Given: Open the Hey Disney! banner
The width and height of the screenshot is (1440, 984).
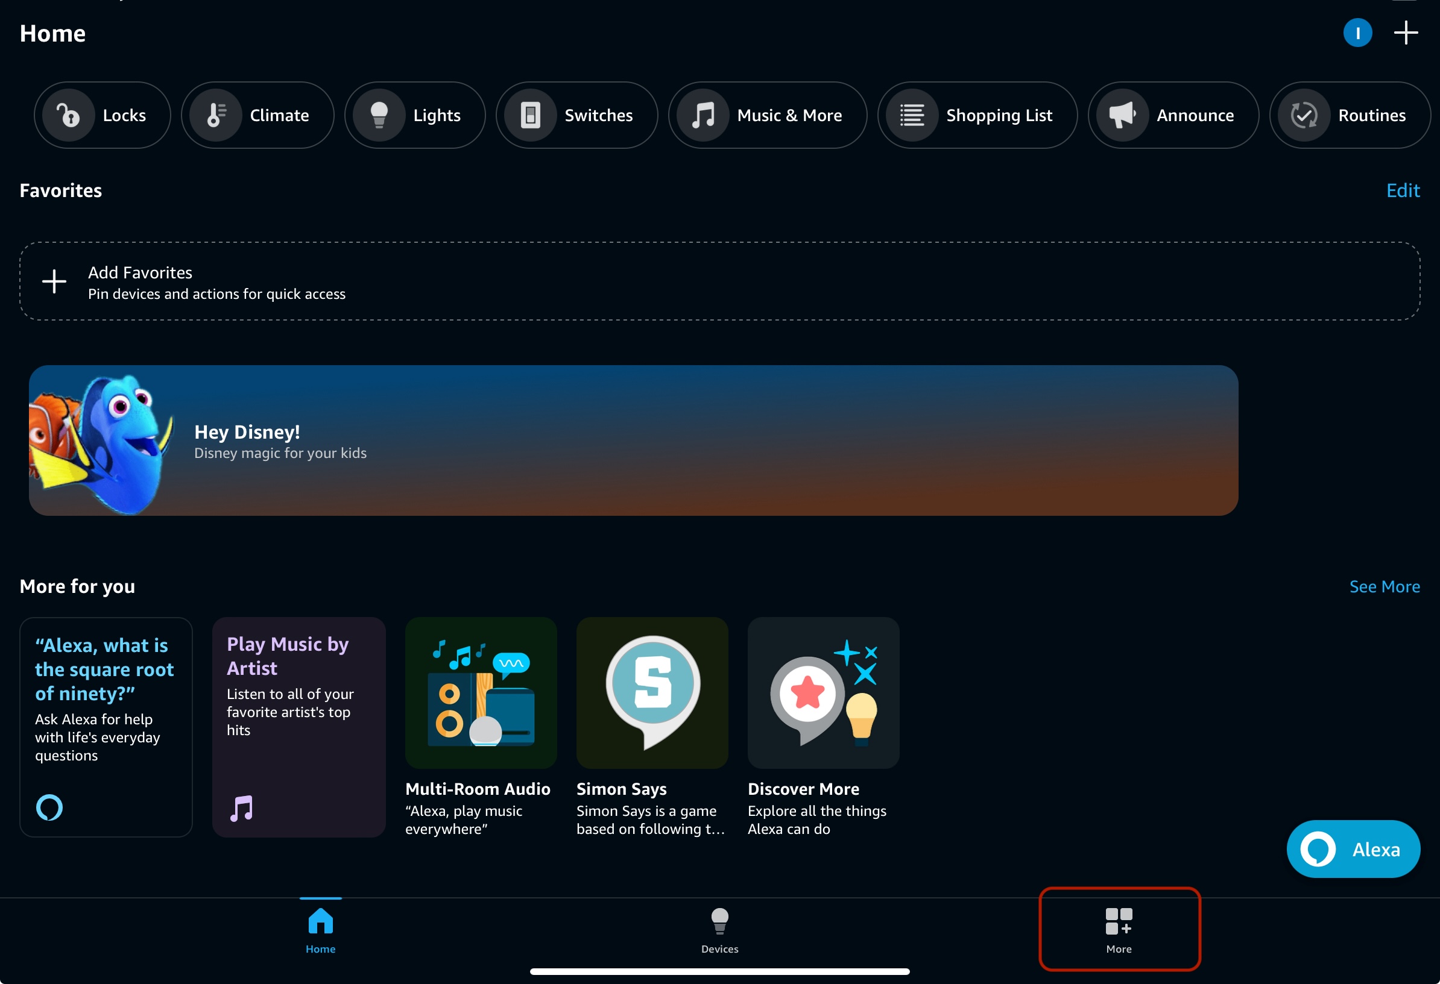Looking at the screenshot, I should point(633,441).
